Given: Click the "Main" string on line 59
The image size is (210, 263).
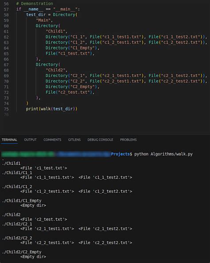Looking at the screenshot, I should tap(43, 20).
